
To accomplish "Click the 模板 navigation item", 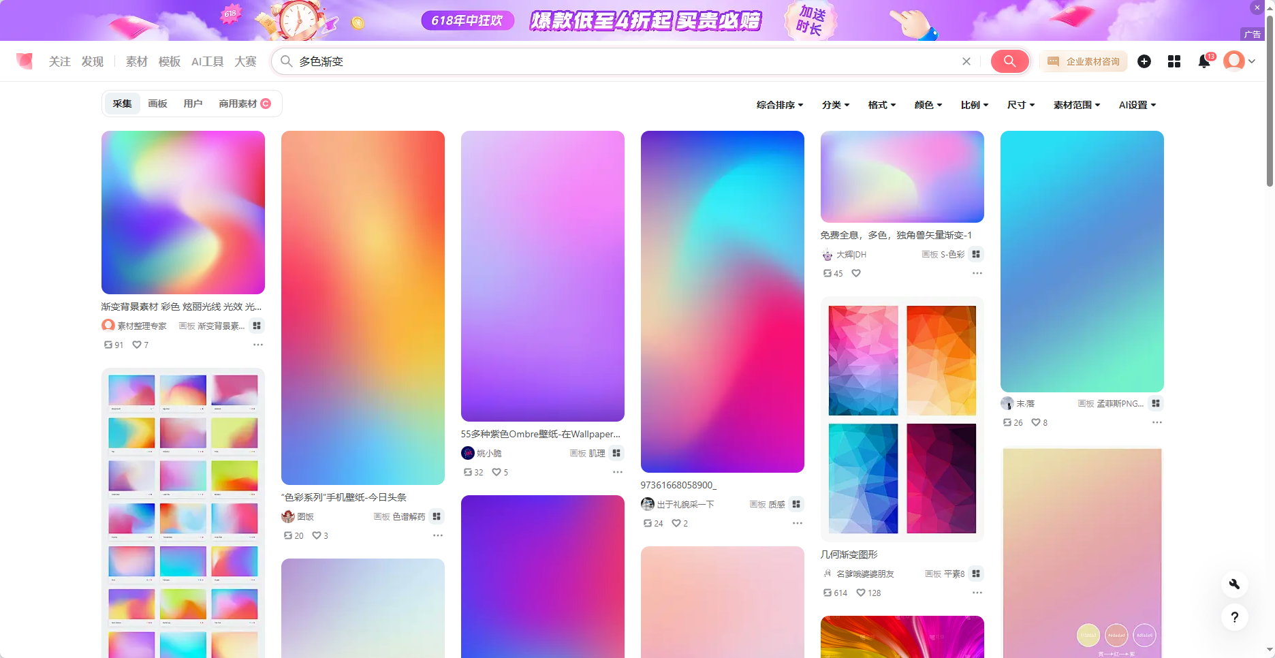I will pyautogui.click(x=169, y=61).
